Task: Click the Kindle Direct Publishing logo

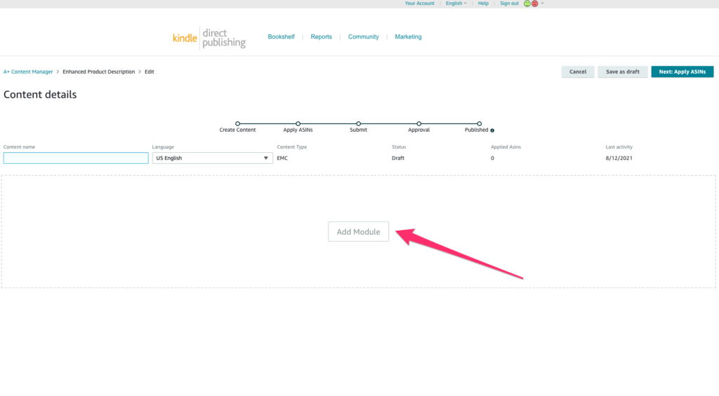Action: (209, 37)
